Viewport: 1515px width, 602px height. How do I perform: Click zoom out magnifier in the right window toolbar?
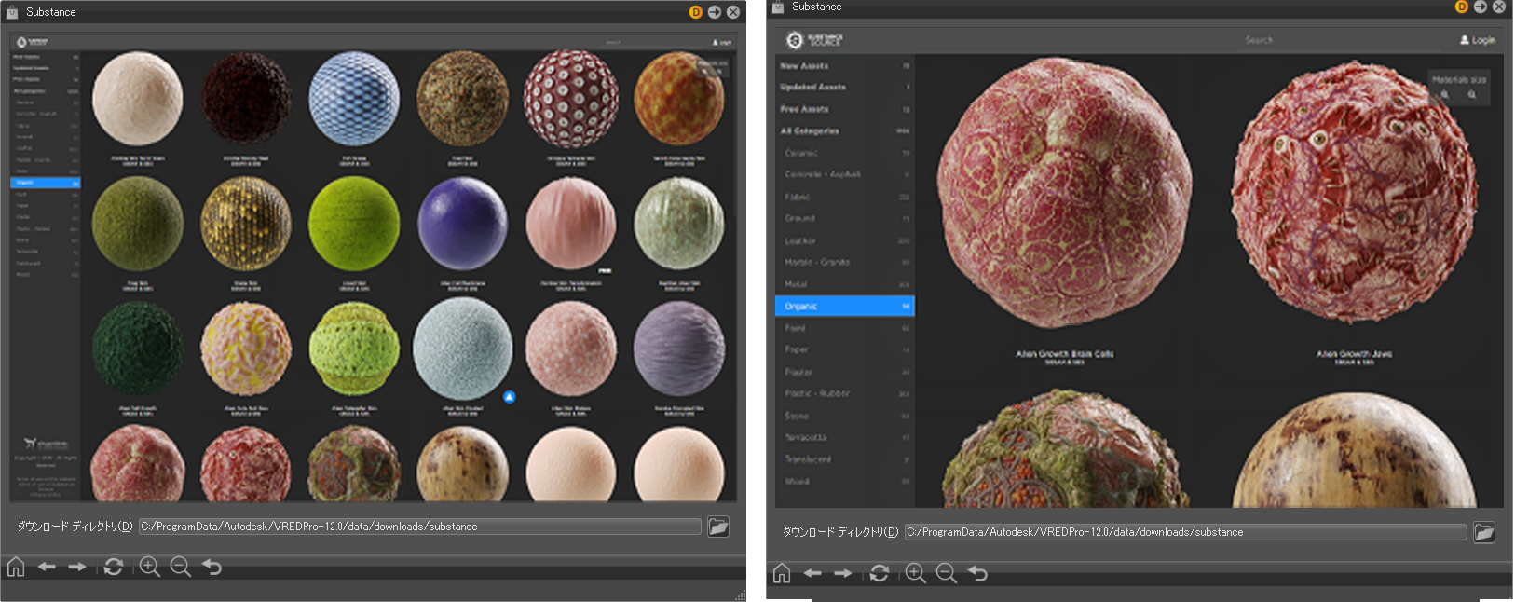coord(946,573)
